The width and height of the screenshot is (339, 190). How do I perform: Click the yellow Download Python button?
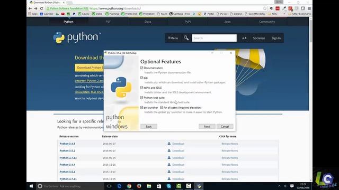click(90, 68)
